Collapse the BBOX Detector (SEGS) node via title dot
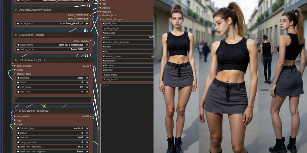Screen dimensions: 307x153 16,60
